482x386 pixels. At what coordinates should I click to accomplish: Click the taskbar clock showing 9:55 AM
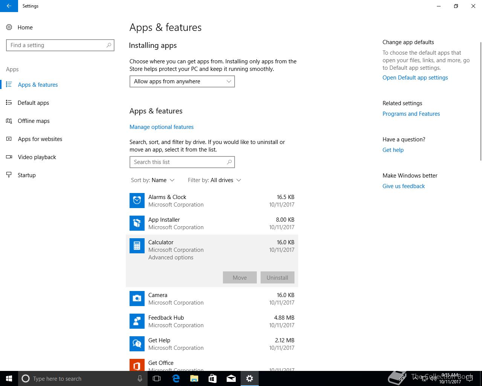[450, 378]
